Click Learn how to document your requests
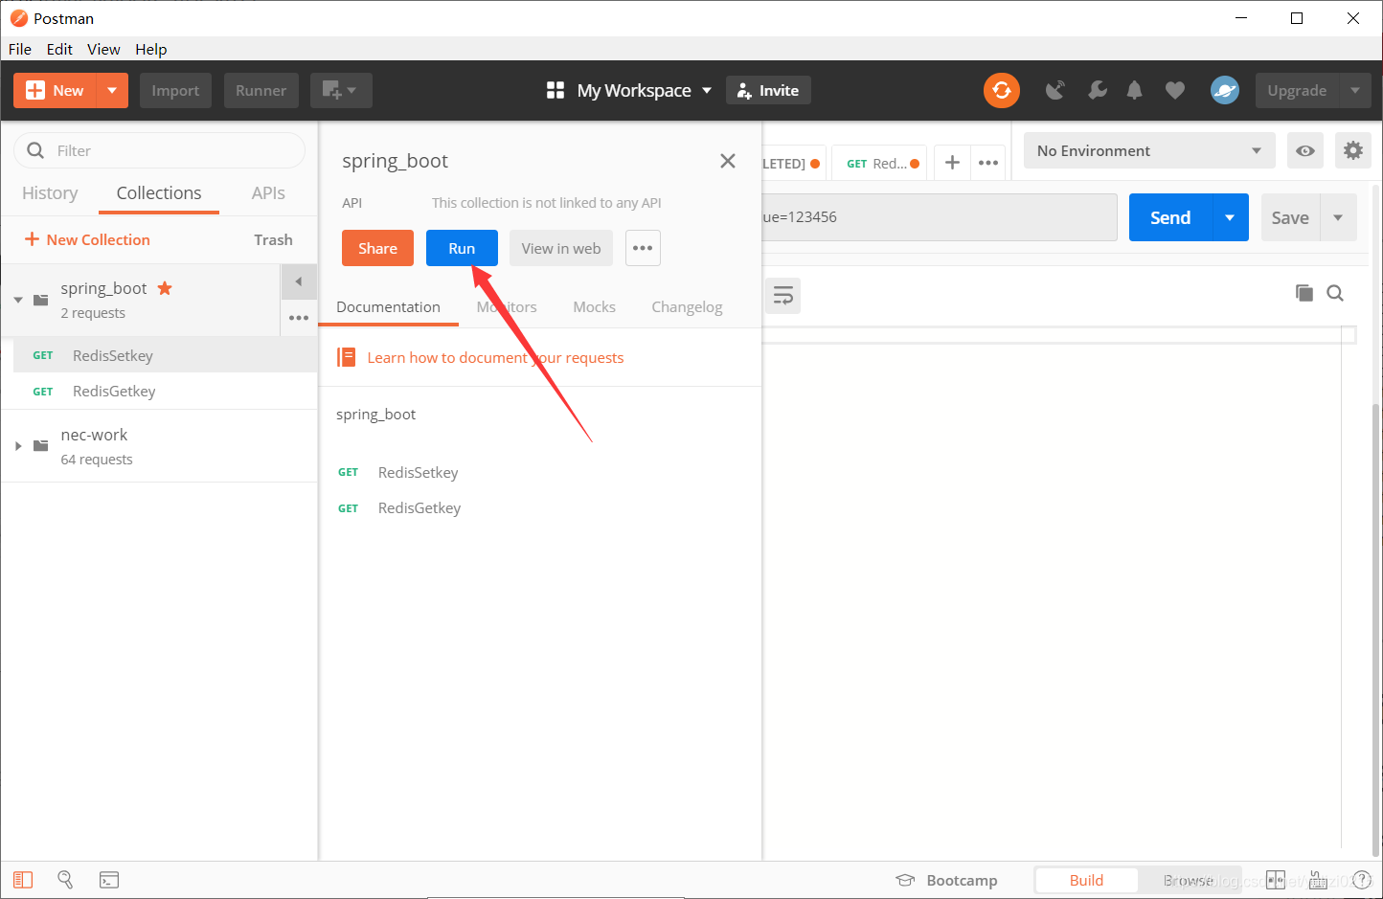This screenshot has width=1383, height=899. [494, 357]
